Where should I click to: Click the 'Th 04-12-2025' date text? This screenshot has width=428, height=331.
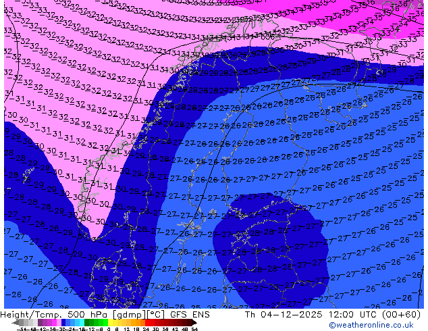[284, 315]
